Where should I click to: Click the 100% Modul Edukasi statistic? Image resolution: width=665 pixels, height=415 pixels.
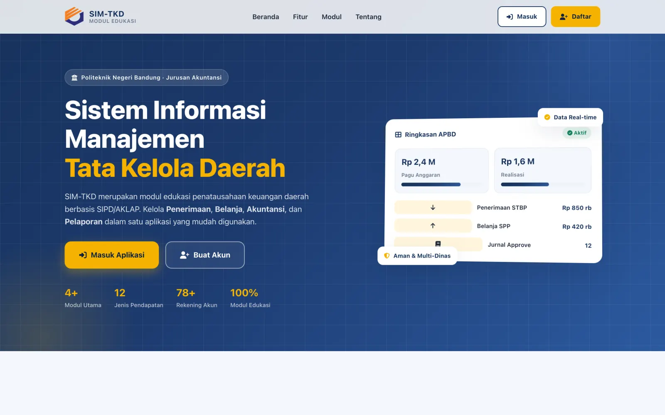click(250, 298)
